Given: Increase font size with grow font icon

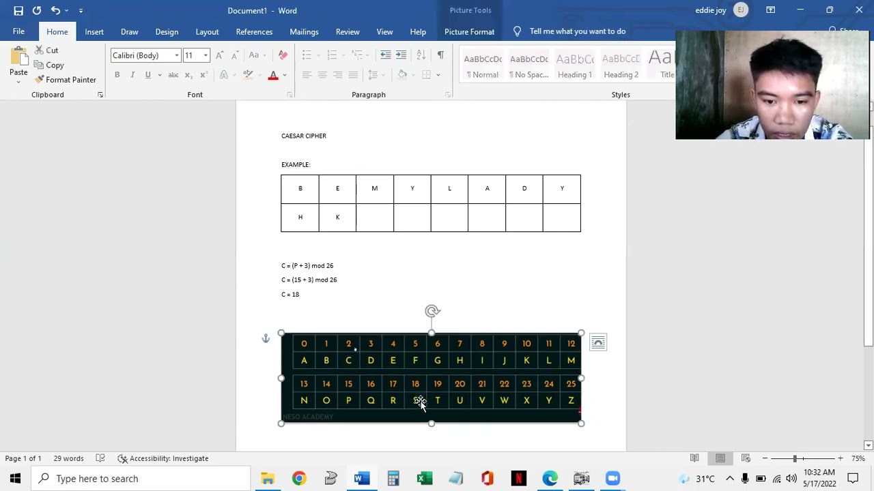Looking at the screenshot, I should pos(220,55).
